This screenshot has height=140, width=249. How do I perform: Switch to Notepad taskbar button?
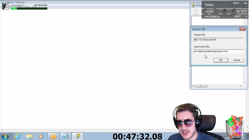click(x=65, y=136)
